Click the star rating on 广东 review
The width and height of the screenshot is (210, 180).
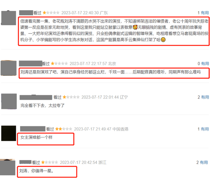pyautogui.click(x=51, y=13)
